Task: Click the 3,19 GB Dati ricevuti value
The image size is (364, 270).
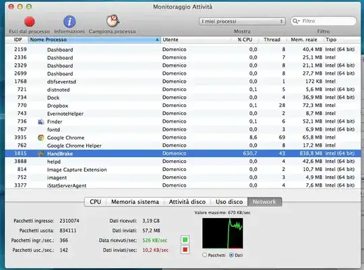Action: 151,221
